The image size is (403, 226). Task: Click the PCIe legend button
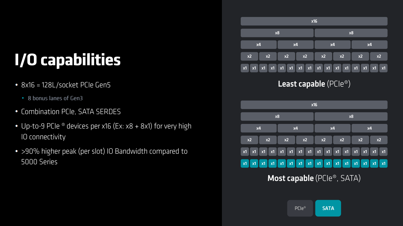pyautogui.click(x=300, y=208)
